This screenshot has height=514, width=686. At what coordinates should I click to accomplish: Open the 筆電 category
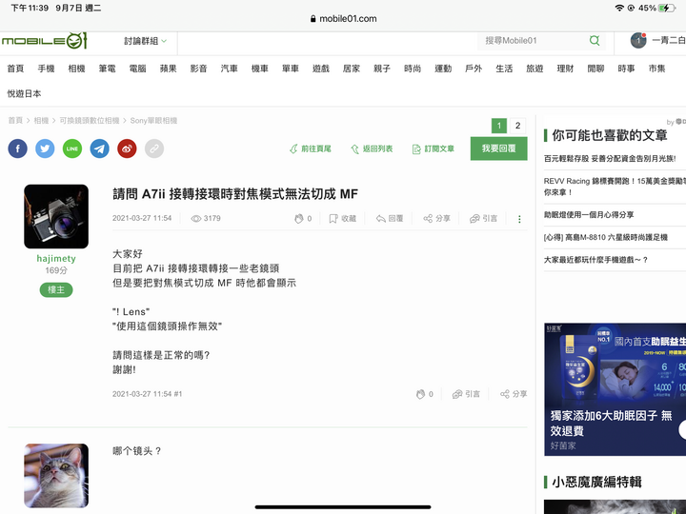pyautogui.click(x=107, y=69)
